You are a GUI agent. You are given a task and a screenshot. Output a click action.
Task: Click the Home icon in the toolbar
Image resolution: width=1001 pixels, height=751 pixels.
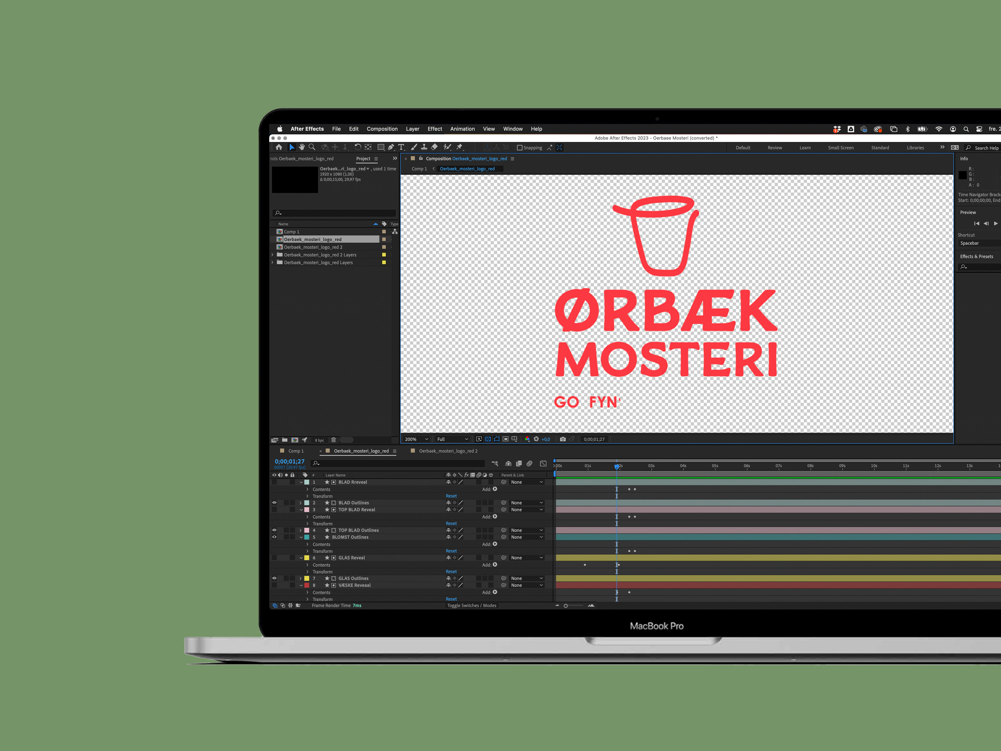279,147
